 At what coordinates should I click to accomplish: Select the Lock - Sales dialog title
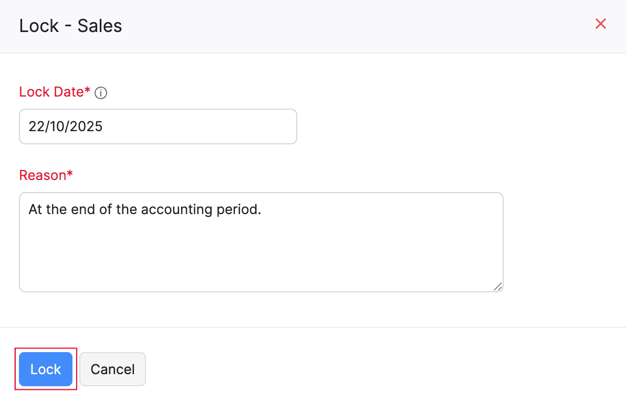70,25
